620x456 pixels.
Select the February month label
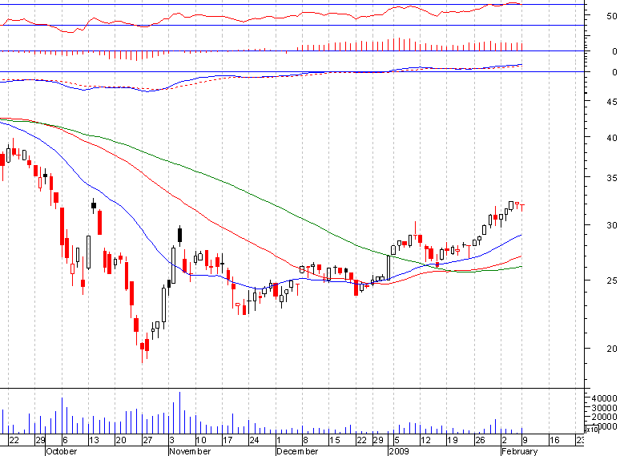(520, 451)
